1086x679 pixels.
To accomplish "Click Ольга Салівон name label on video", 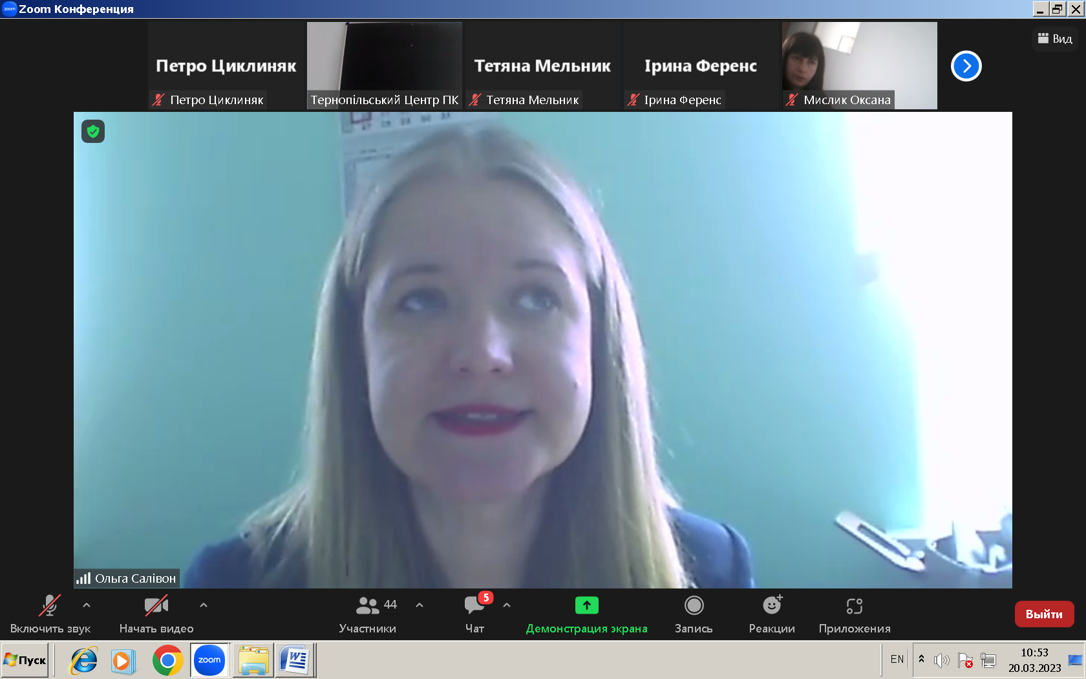I will click(x=135, y=578).
